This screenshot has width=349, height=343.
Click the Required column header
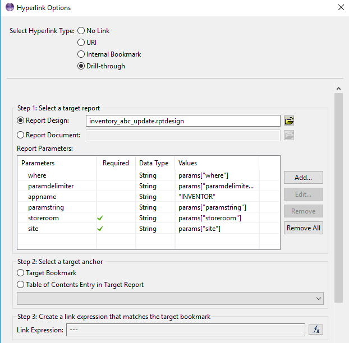click(116, 163)
